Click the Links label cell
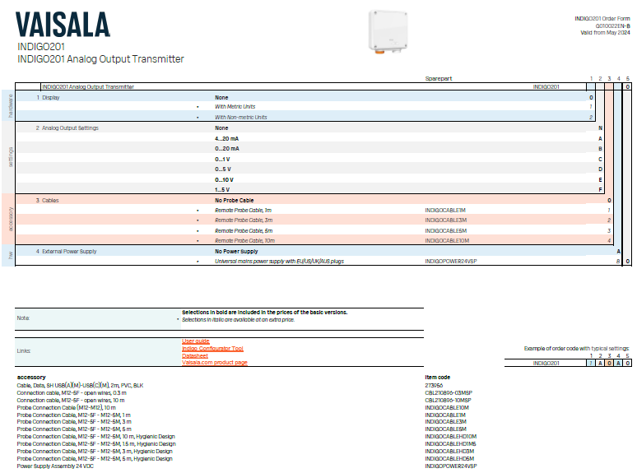The width and height of the screenshot is (637, 473). point(96,351)
